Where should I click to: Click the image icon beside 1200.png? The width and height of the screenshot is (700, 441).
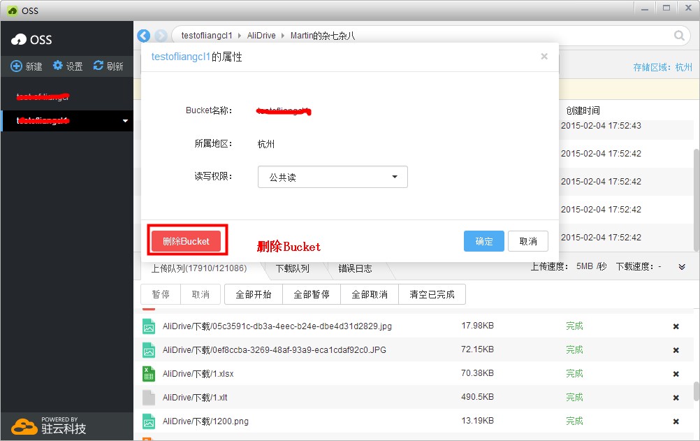pyautogui.click(x=149, y=421)
